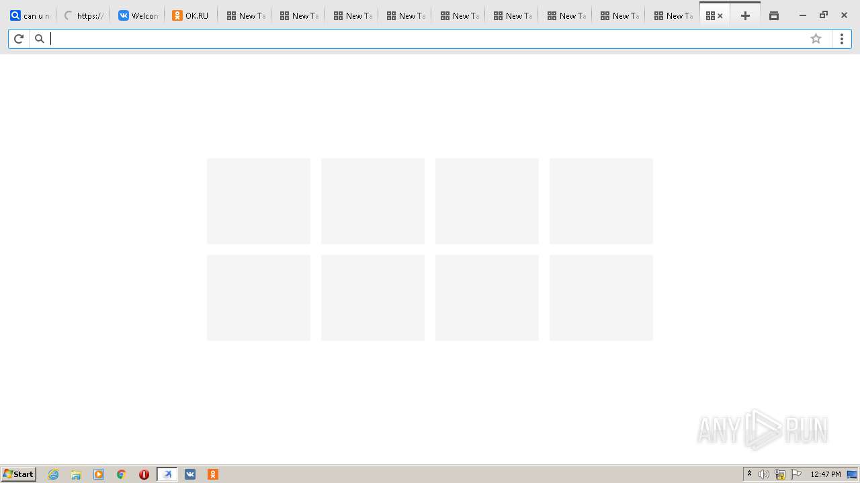The width and height of the screenshot is (860, 483).
Task: Open the first speed dial tile in bottom row
Action: [259, 298]
